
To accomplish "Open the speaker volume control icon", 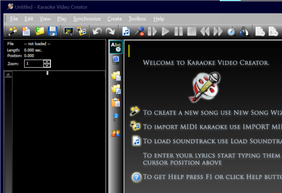I will [x=244, y=31].
